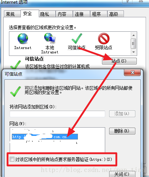The height and width of the screenshot is (177, 149).
Task: Click the zone list scroll down arrow
Action: click(x=134, y=52)
